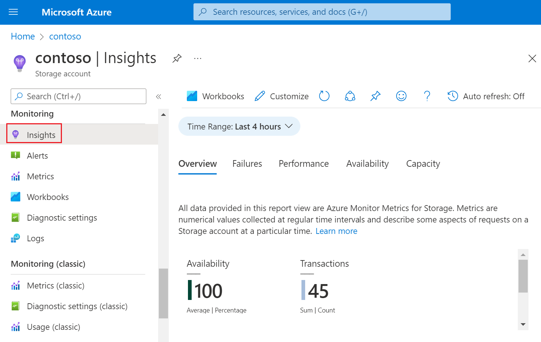Click the Diagnostic settings green icon
541x342 pixels.
15,217
